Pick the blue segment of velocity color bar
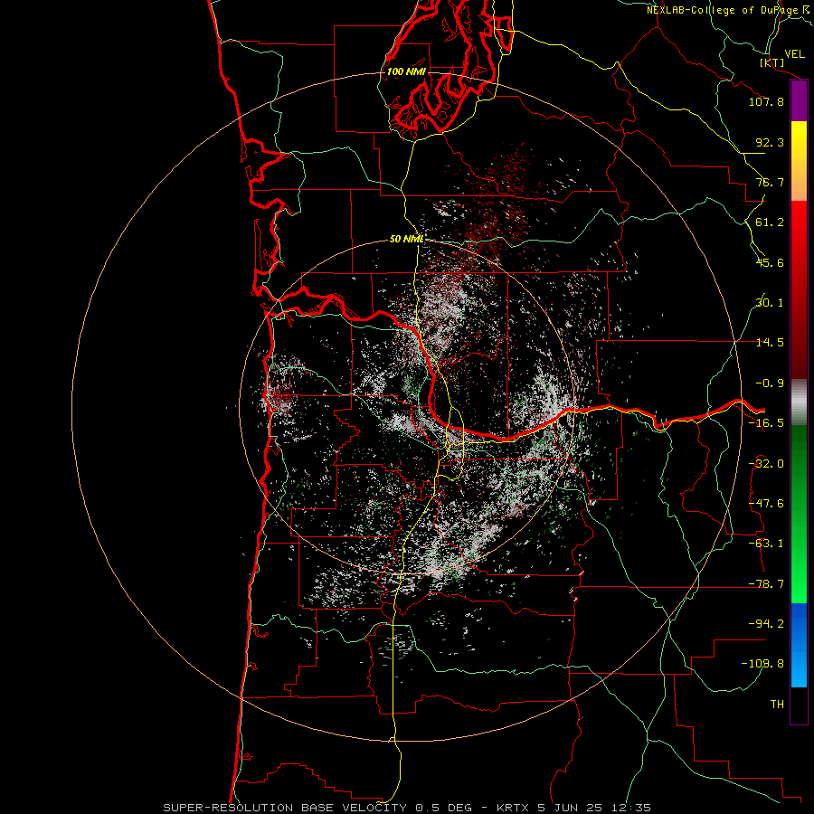Viewport: 814px width, 814px height. (x=799, y=645)
